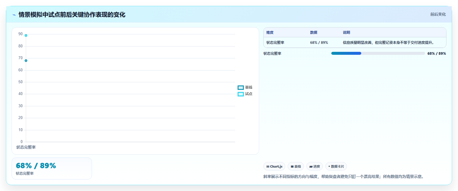The width and height of the screenshot is (458, 191).
Task: Select the 进度 chip
Action: click(x=315, y=166)
